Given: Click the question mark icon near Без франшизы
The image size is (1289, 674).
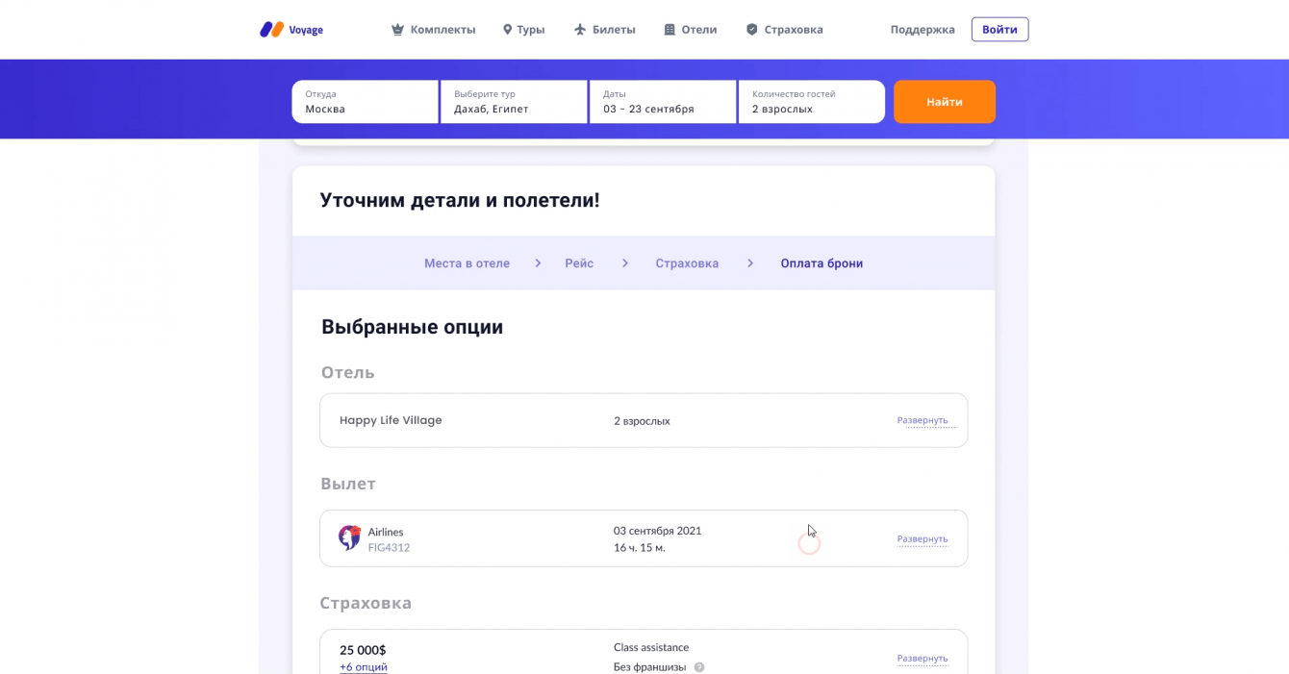Looking at the screenshot, I should 699,667.
